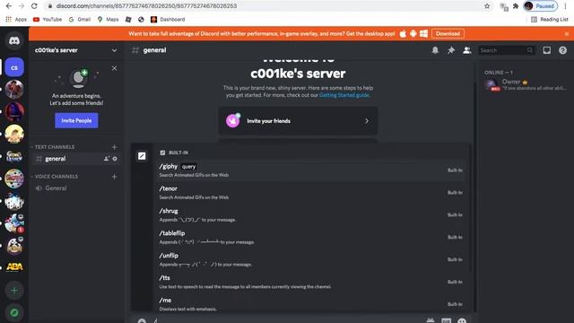574x323 pixels.
Task: Open the Apps bookmark shortcut
Action: click(x=16, y=20)
